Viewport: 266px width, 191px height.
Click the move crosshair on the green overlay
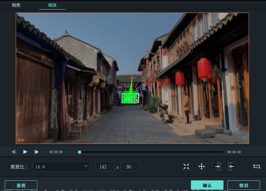134,100
